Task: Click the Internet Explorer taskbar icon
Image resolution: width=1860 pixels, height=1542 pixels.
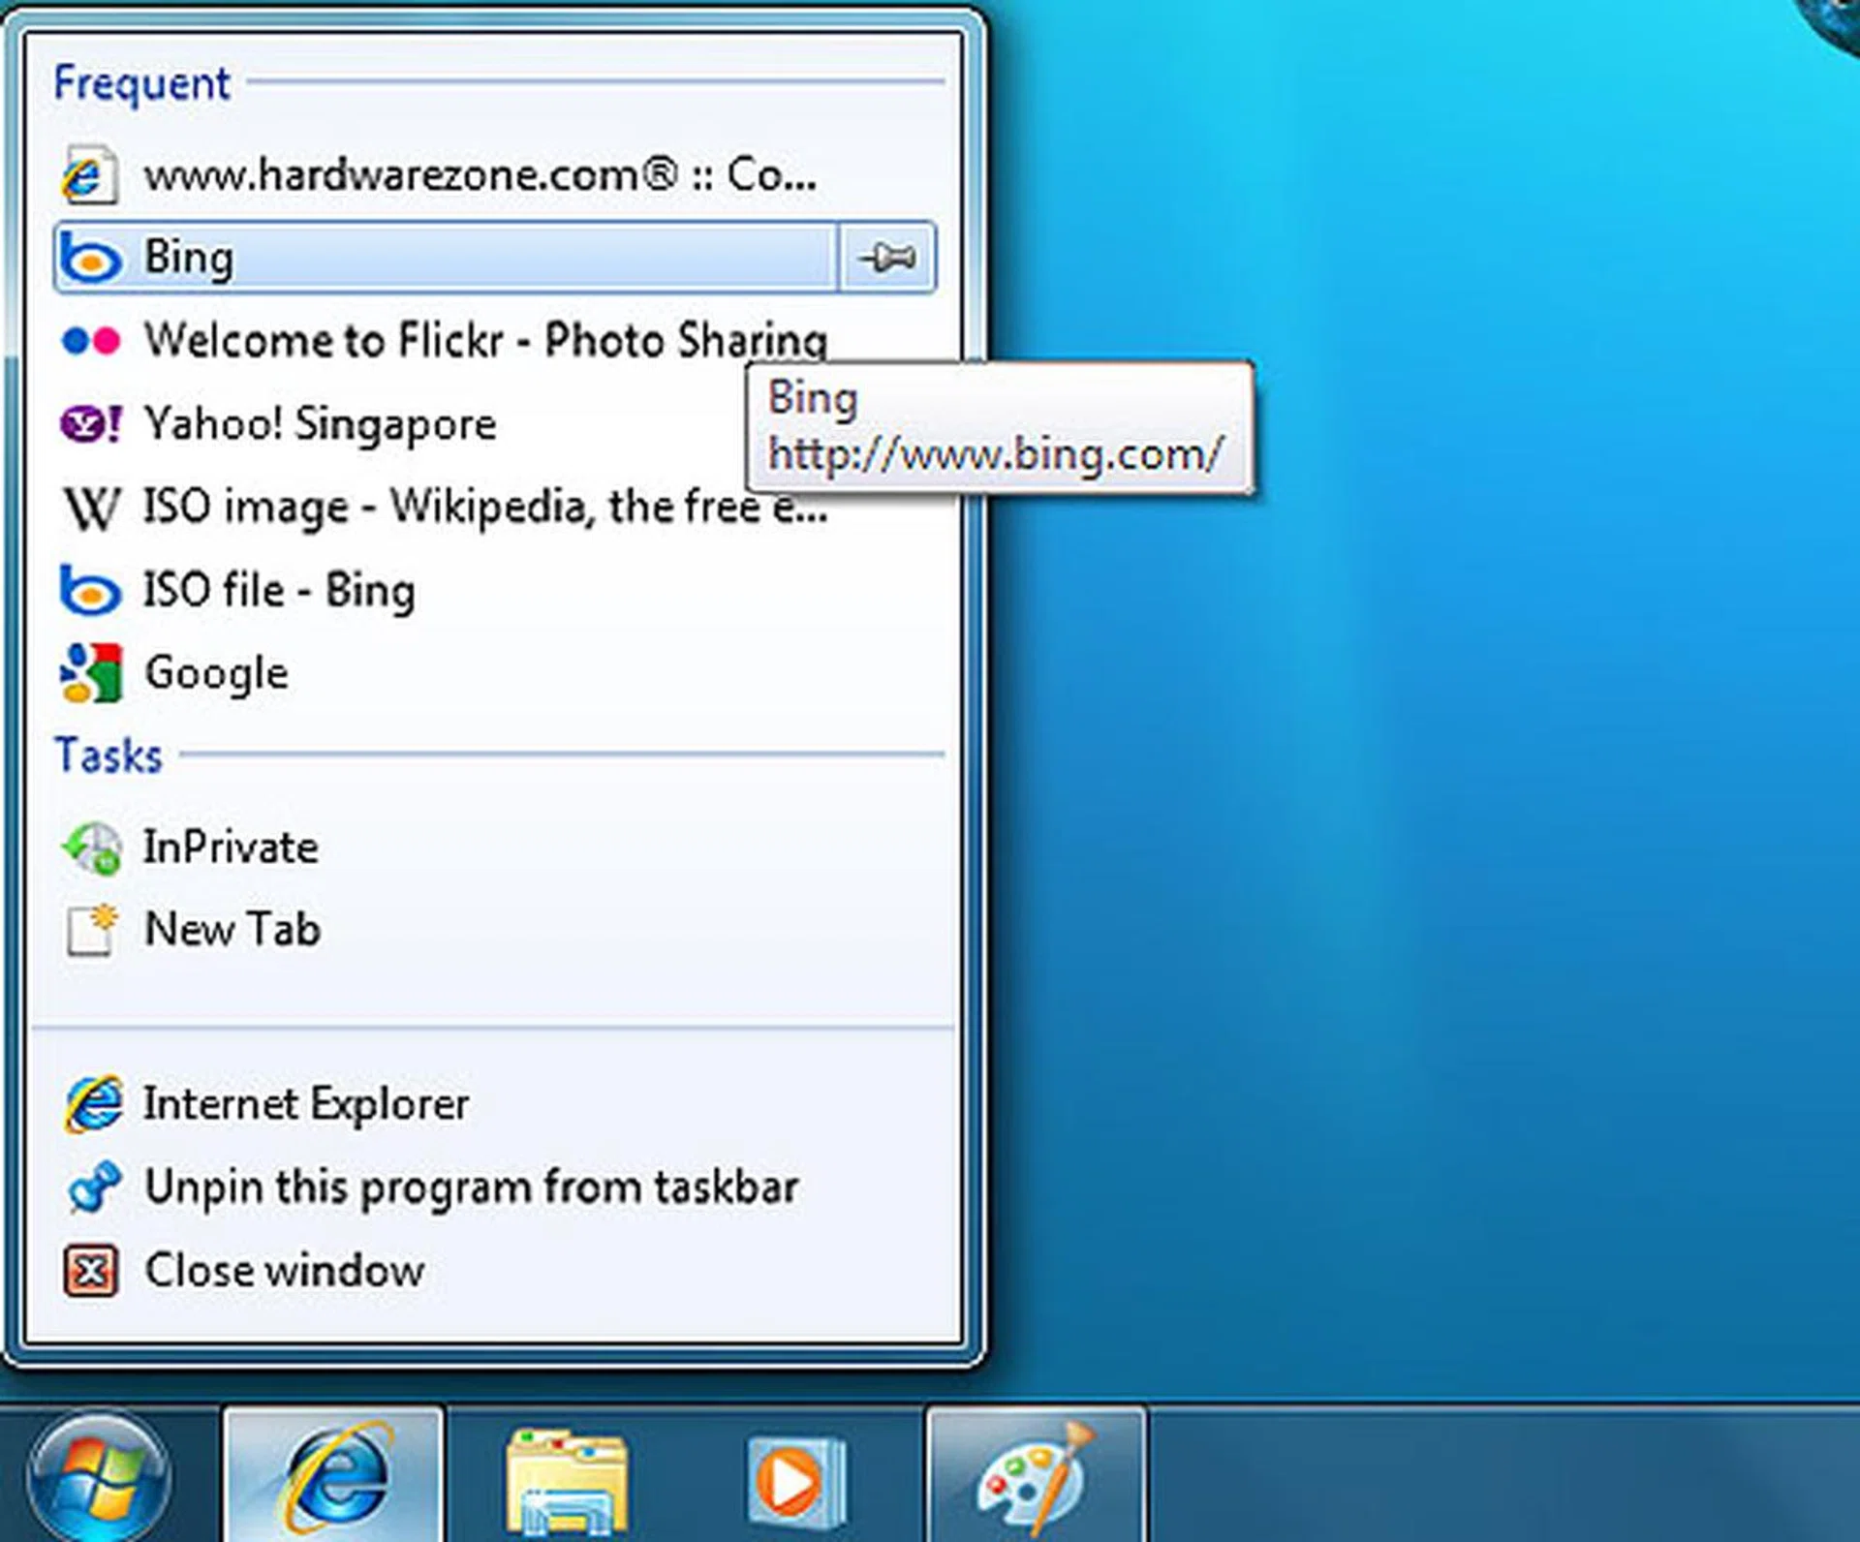Action: (x=334, y=1477)
